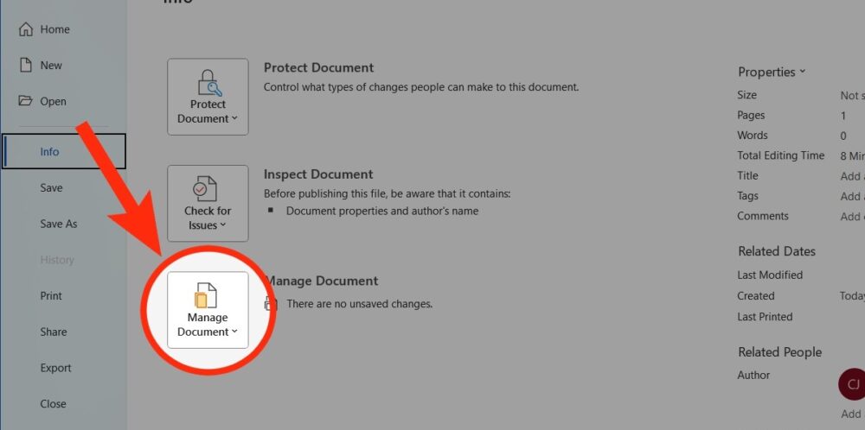
Task: Select the Info tab
Action: tap(64, 151)
